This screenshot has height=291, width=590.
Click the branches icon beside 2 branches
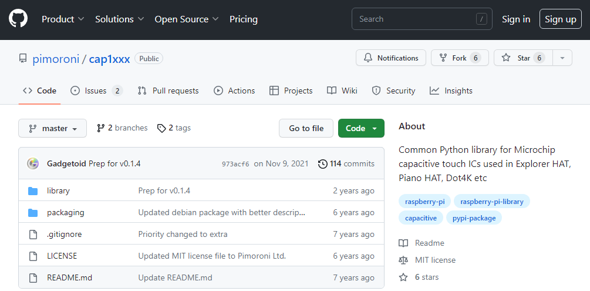pyautogui.click(x=100, y=128)
